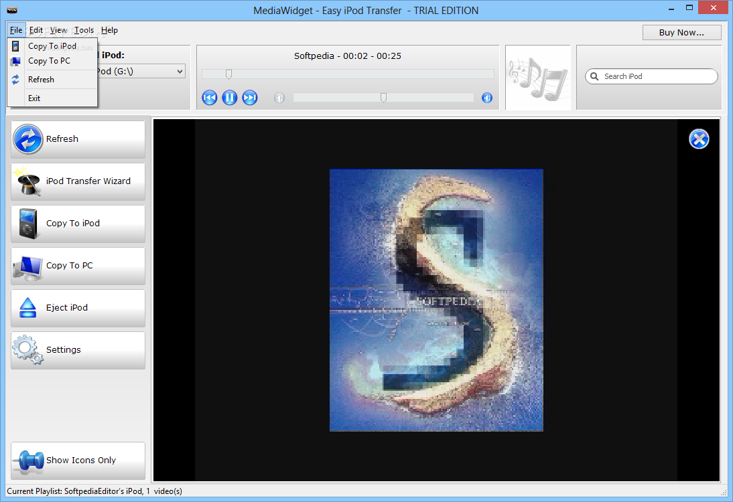The width and height of the screenshot is (733, 502).
Task: Click the magnifier icon in search box
Action: click(x=594, y=76)
